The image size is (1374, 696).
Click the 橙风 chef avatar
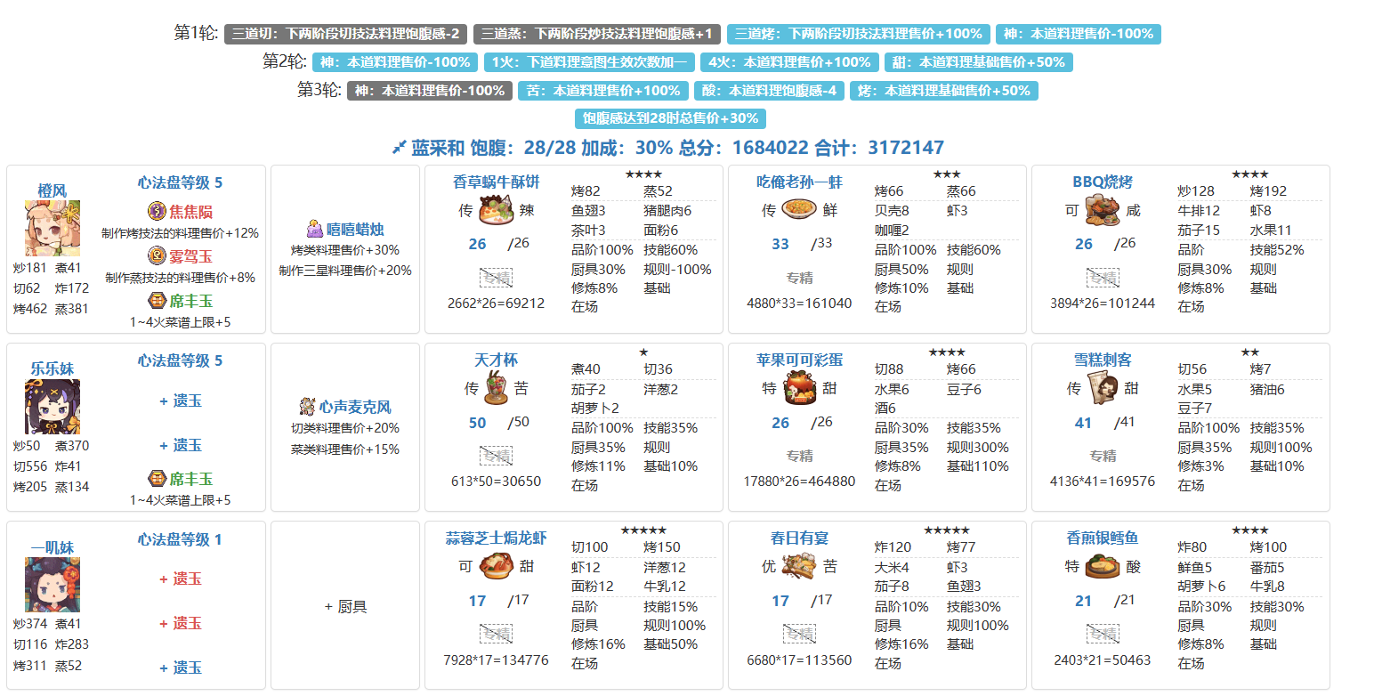53,229
